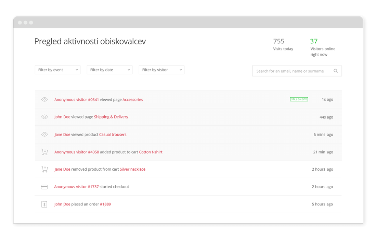Open Anonymous visitor #1737 profile link
Image resolution: width=377 pixels, height=241 pixels.
(x=76, y=187)
